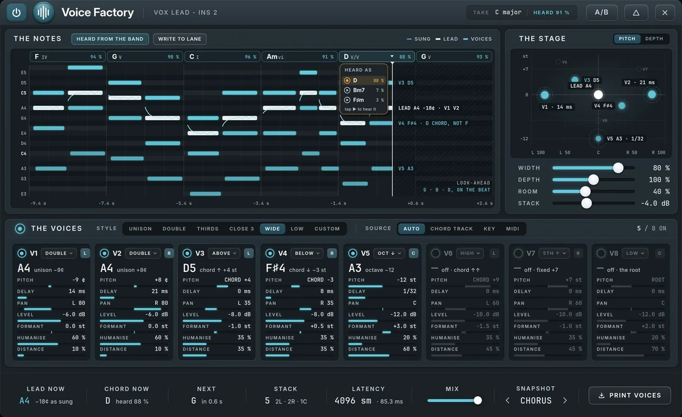Play the Bm7 chord audition icon
Screen dimensions: 682x417
click(x=347, y=90)
